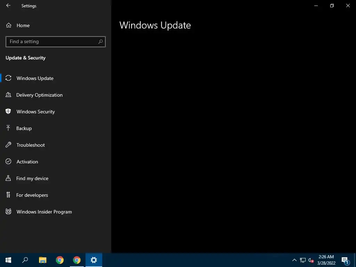Close the Settings window
Screen dimensions: 356x267
pyautogui.click(x=348, y=6)
